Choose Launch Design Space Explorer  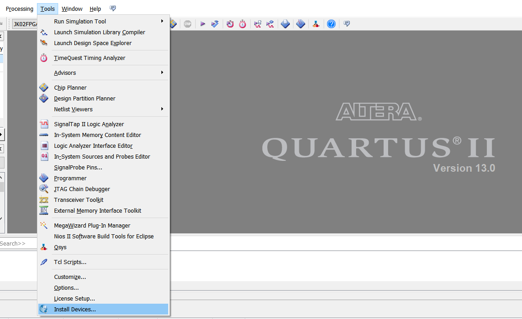[x=103, y=43]
